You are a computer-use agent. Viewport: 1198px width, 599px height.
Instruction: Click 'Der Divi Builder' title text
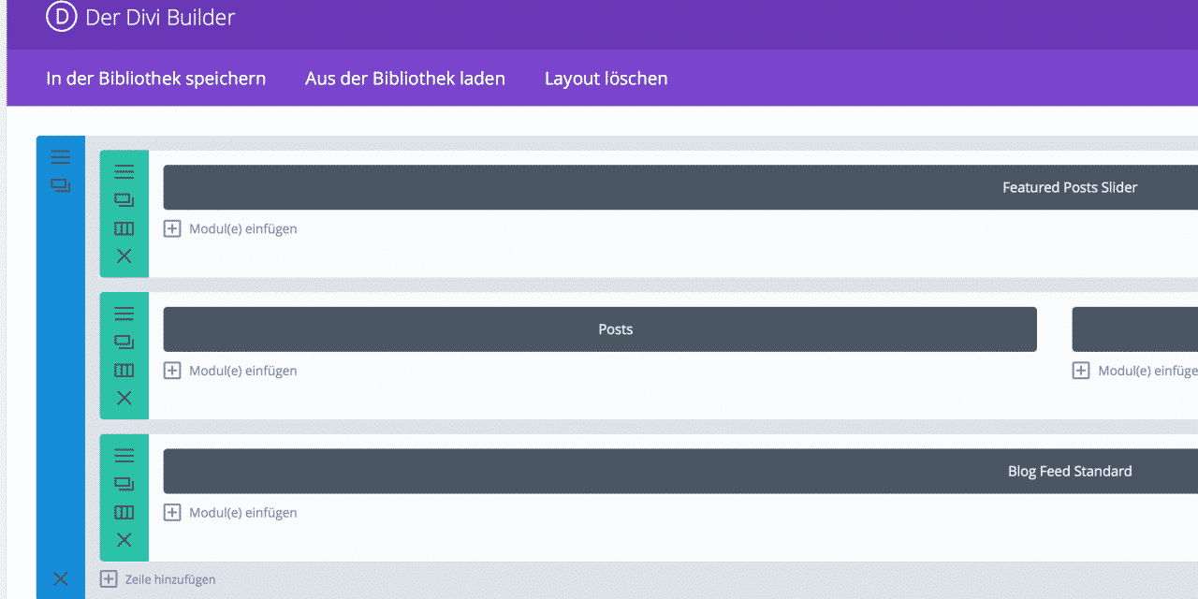pyautogui.click(x=160, y=17)
